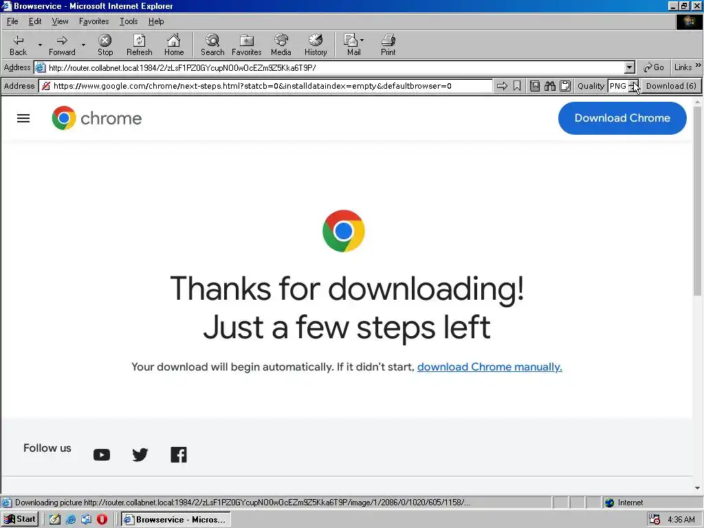Expand the Back button history dropdown
Image resolution: width=704 pixels, height=528 pixels.
click(x=40, y=45)
